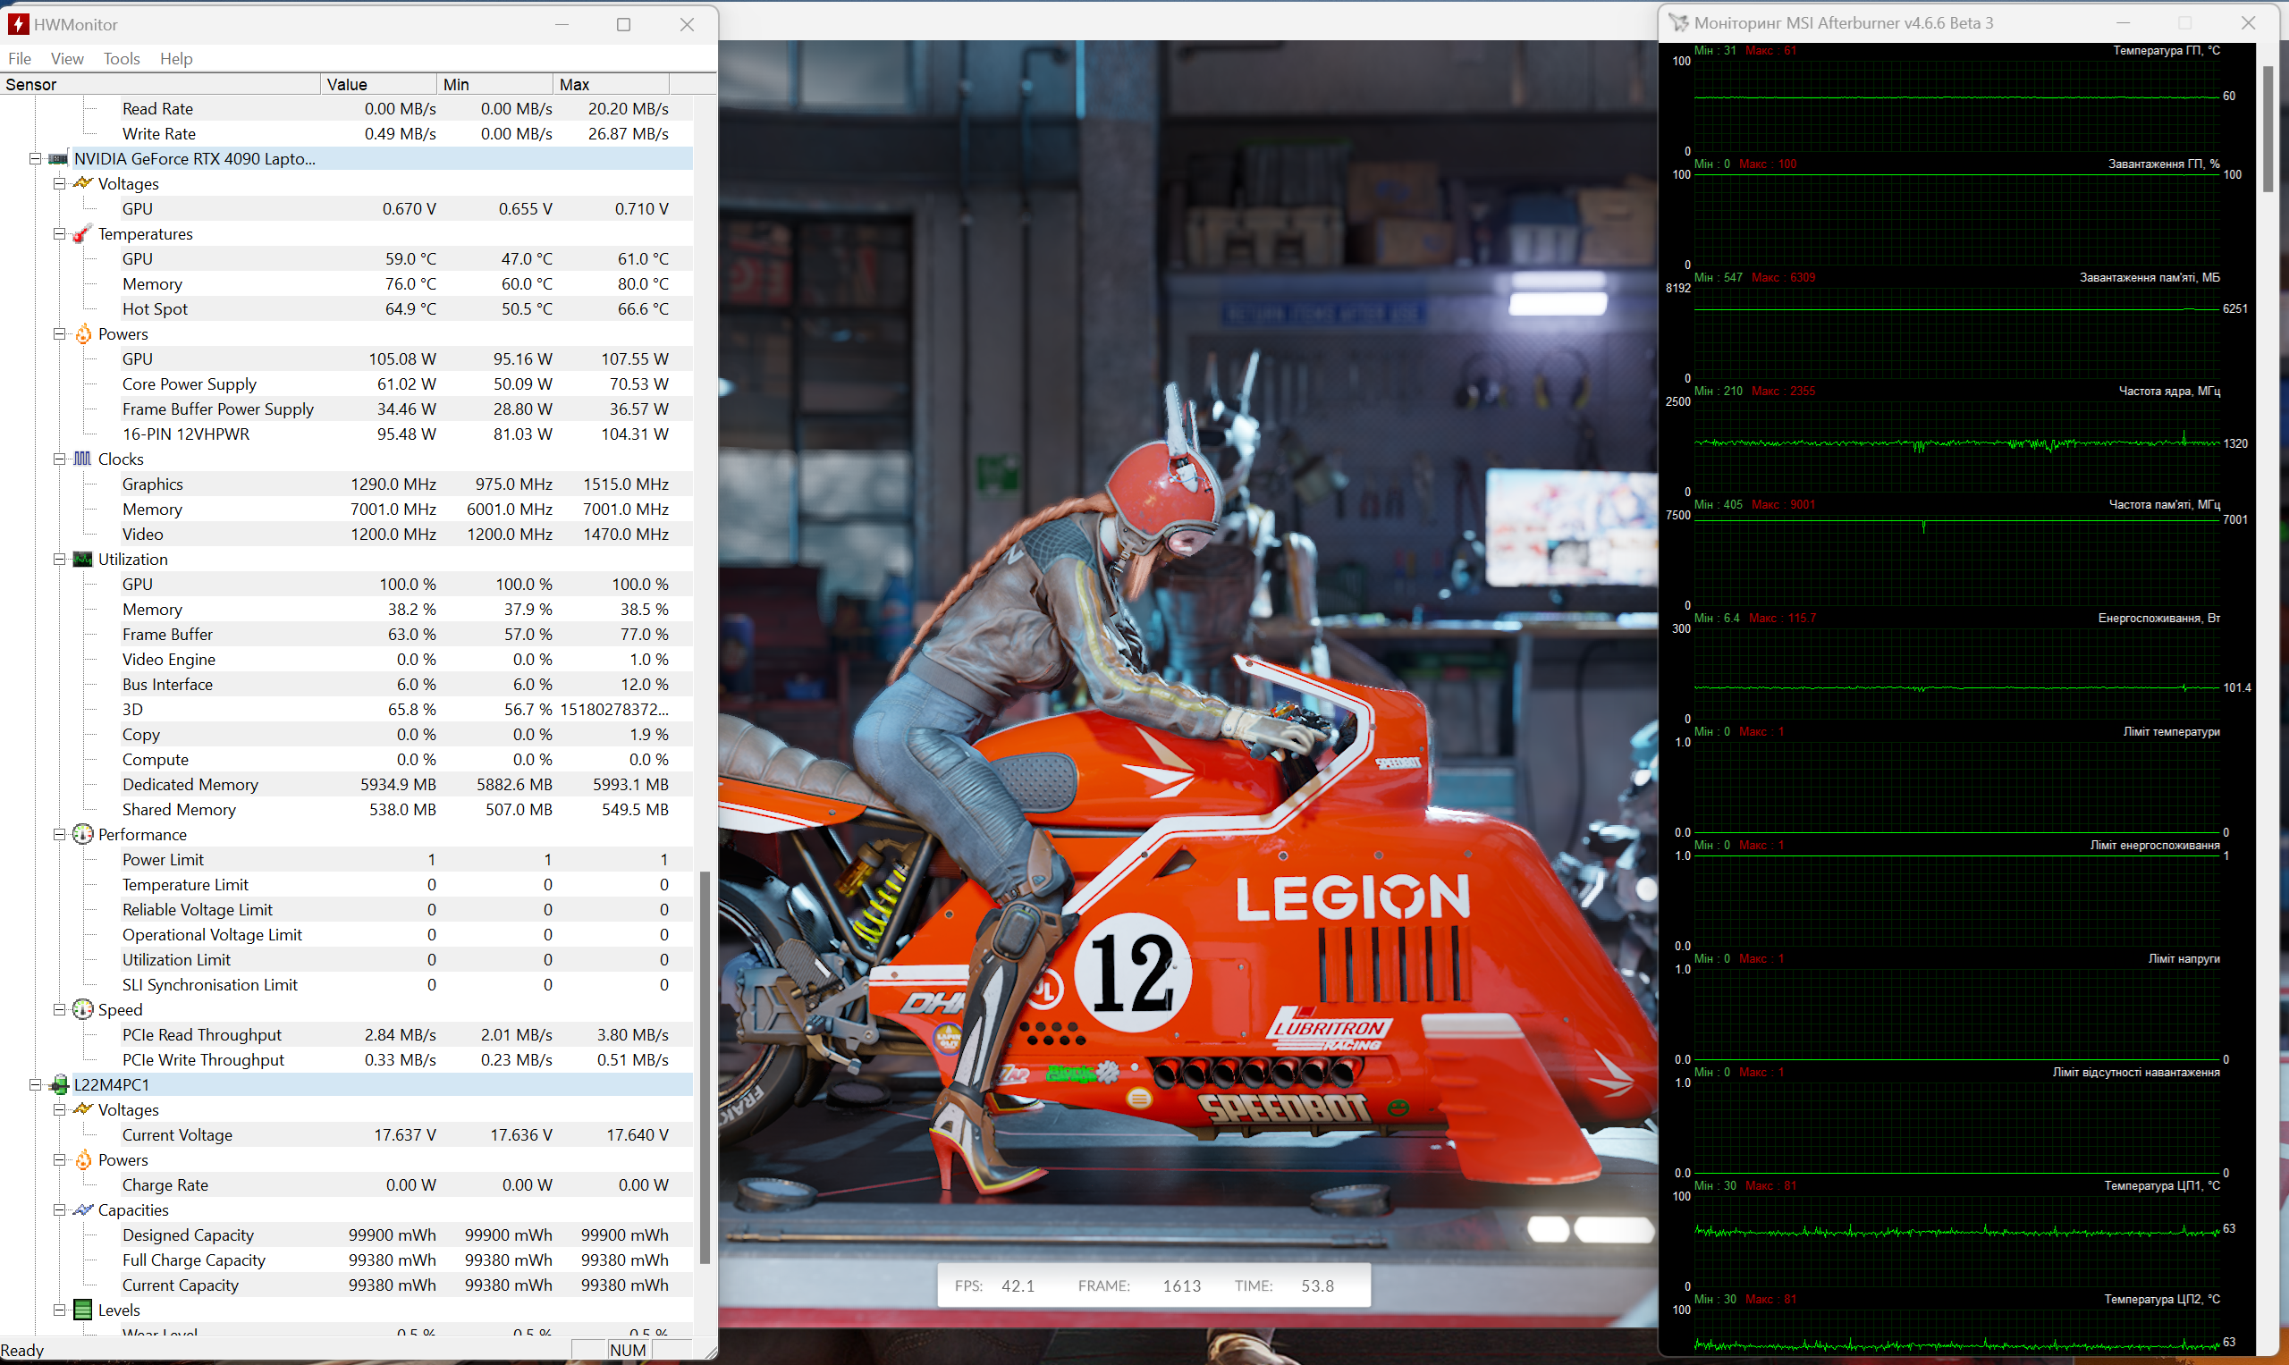Click the NVIDIA GeForce RTX 4090 device icon
The height and width of the screenshot is (1365, 2289).
point(60,158)
